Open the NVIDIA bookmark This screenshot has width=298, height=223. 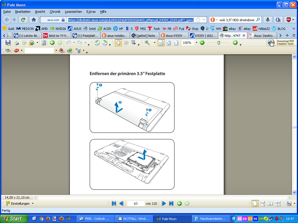[58, 29]
